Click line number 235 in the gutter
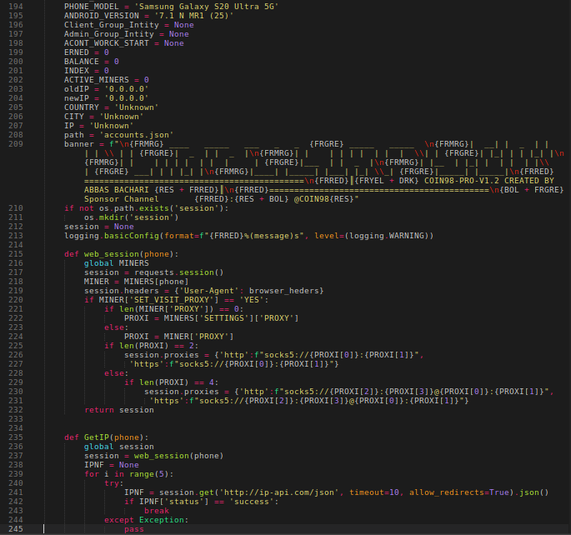Viewport: 571px width, 535px height. [x=16, y=437]
